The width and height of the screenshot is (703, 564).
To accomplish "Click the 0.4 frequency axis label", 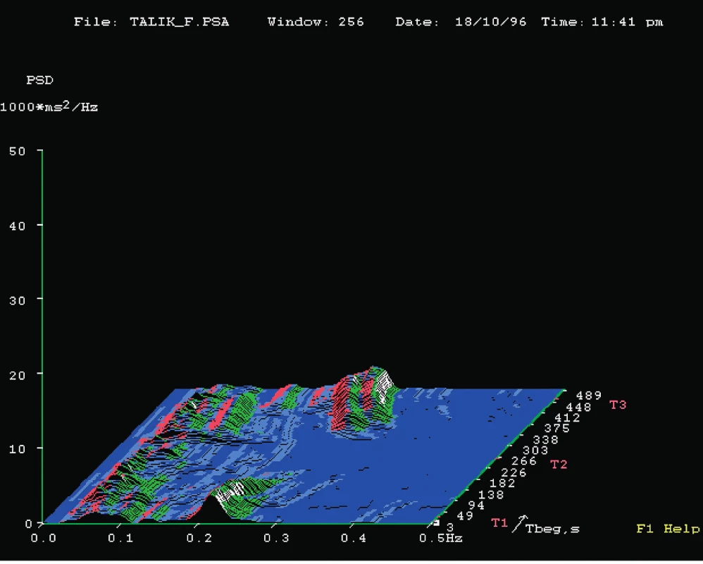I will click(x=354, y=538).
